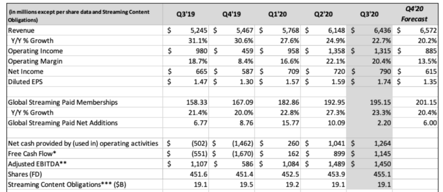Click the Diluted EPS row label
Viewport: 443px width, 192px height.
[25, 82]
